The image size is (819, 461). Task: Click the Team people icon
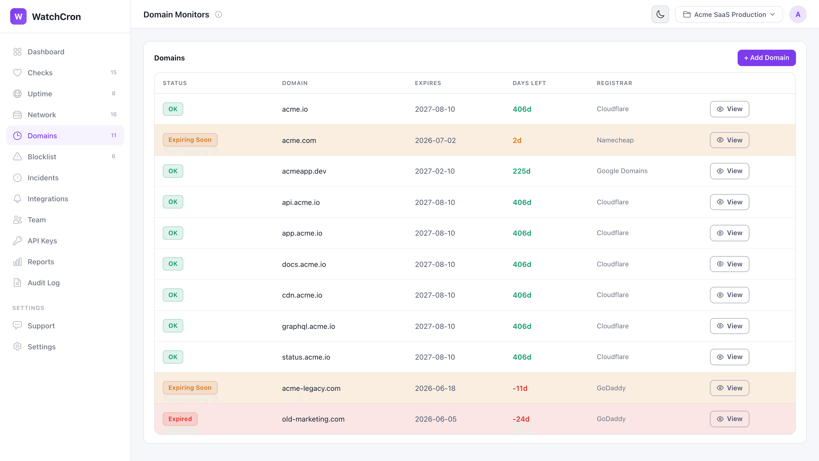[x=17, y=220]
